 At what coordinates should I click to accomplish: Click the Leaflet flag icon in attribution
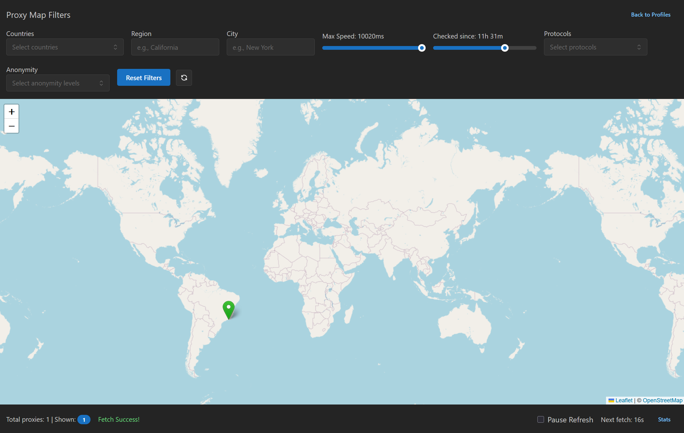[x=611, y=400]
